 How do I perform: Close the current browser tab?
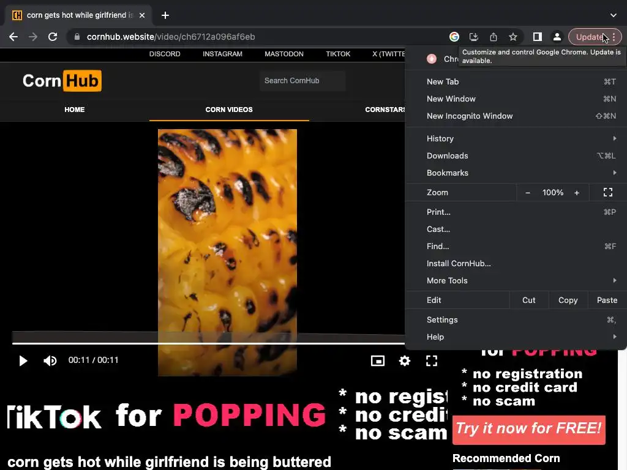click(x=142, y=15)
